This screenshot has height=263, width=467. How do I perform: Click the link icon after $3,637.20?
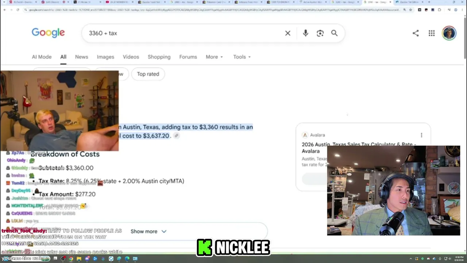[176, 136]
